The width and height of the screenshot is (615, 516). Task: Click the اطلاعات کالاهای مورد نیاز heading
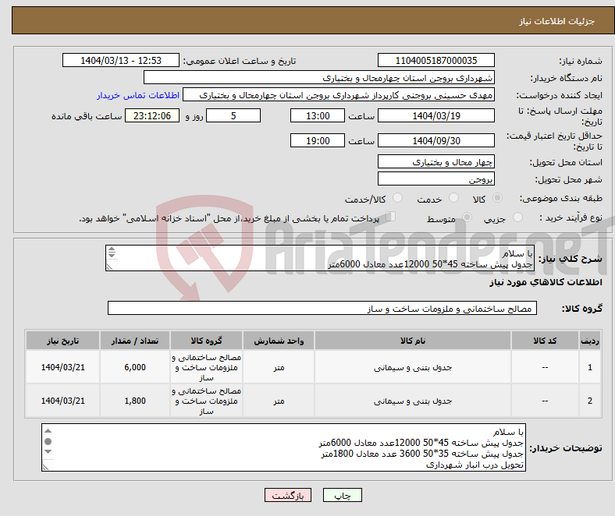coord(546,282)
